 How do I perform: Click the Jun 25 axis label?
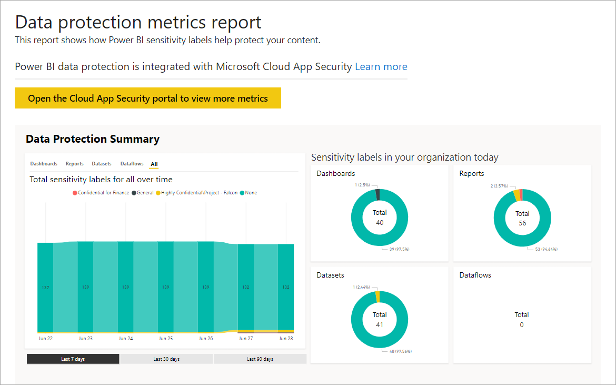point(166,338)
